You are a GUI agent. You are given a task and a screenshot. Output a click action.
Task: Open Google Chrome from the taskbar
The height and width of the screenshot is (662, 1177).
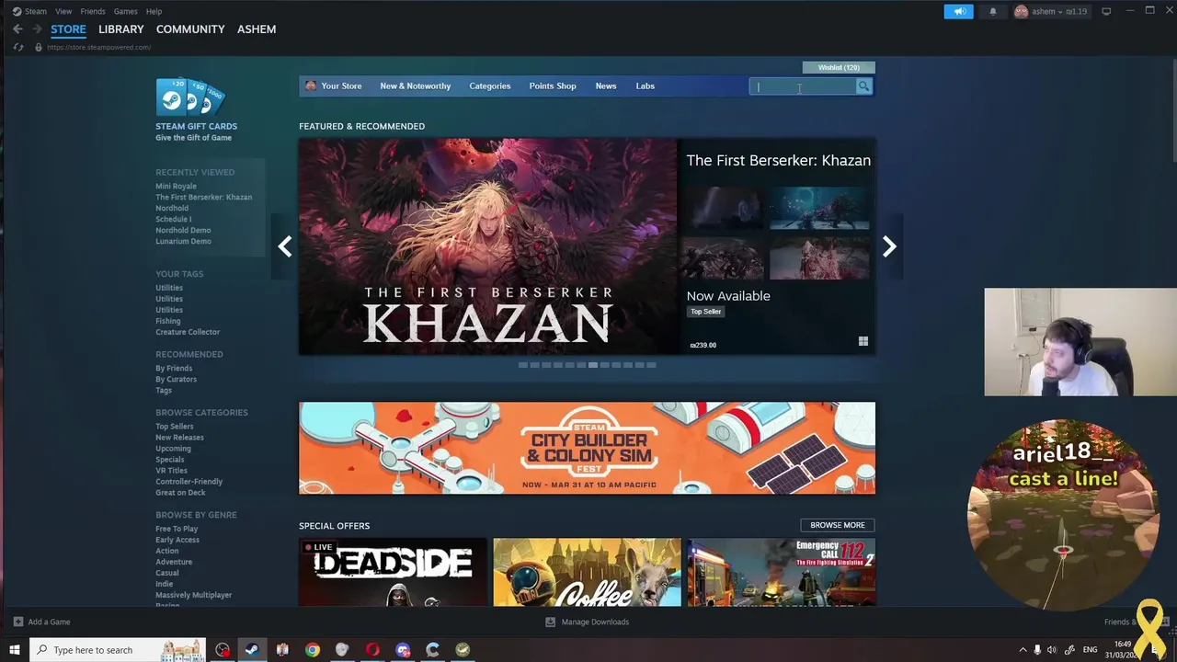[x=313, y=650]
